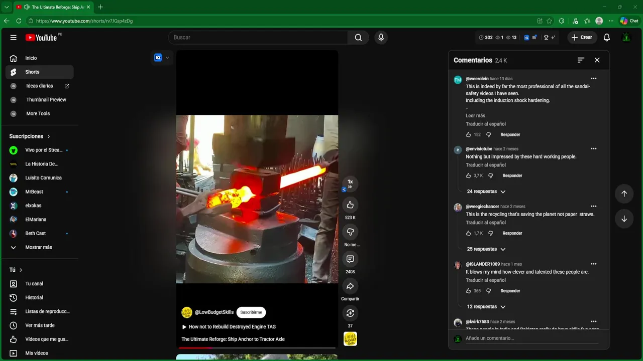Viewport: 643px width, 361px height.
Task: Open options menu for @weerolein comment
Action: 594,79
